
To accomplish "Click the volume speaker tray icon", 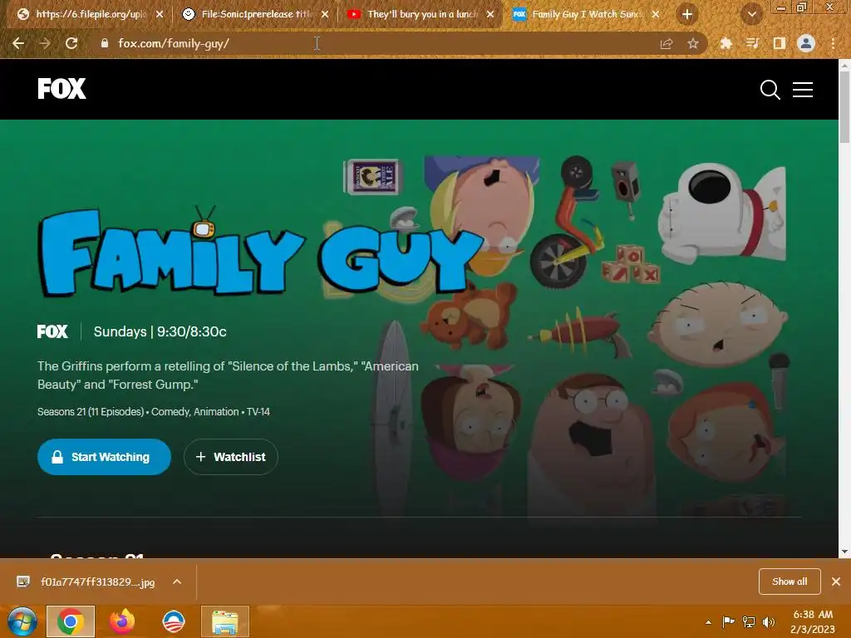I will tap(769, 621).
